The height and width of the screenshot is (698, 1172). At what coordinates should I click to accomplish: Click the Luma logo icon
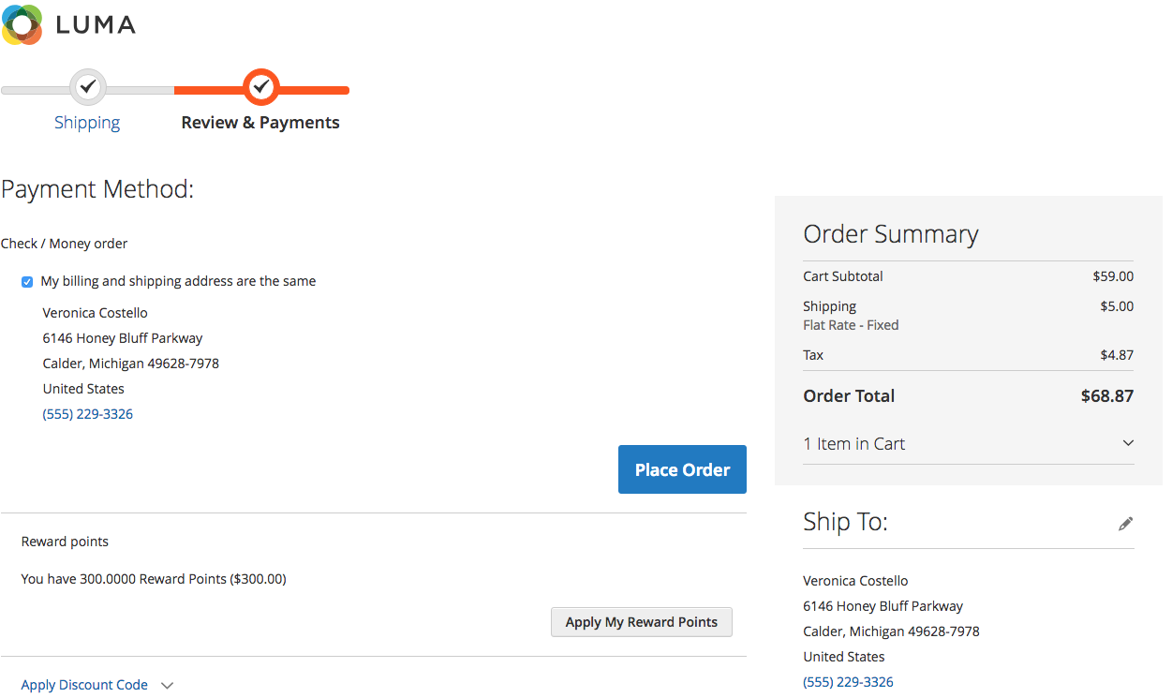22,24
